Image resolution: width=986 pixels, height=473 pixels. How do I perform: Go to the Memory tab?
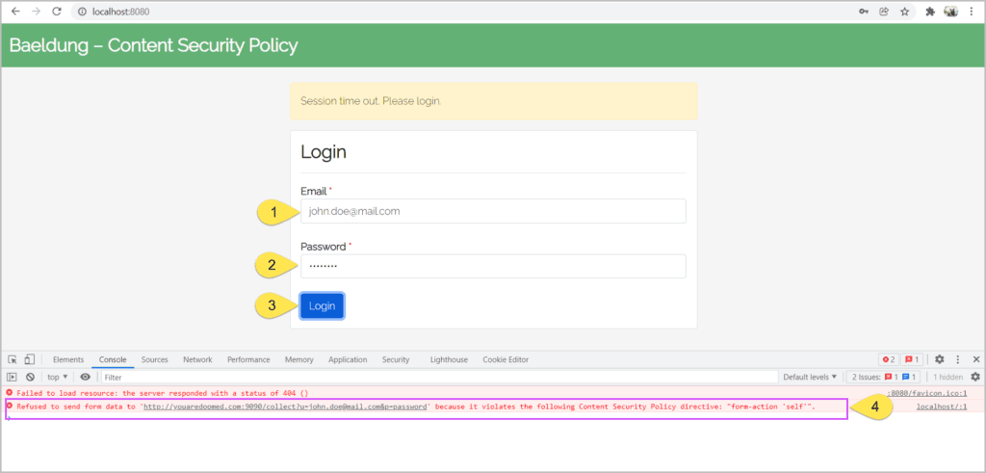pyautogui.click(x=298, y=359)
